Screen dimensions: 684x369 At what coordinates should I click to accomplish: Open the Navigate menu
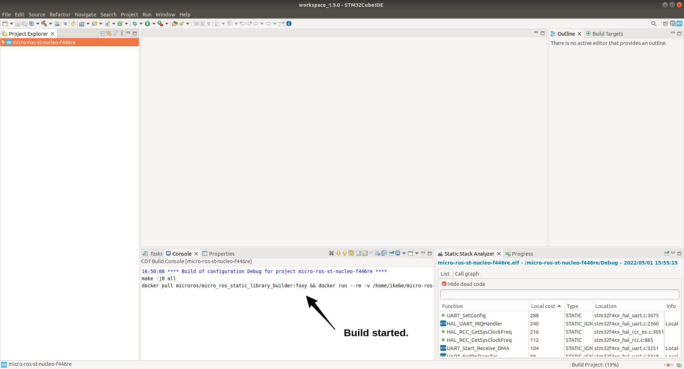pyautogui.click(x=85, y=15)
